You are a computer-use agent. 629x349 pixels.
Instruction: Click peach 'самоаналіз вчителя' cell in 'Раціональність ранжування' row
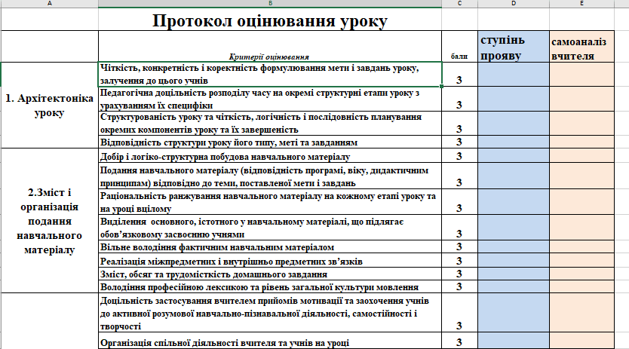point(581,202)
